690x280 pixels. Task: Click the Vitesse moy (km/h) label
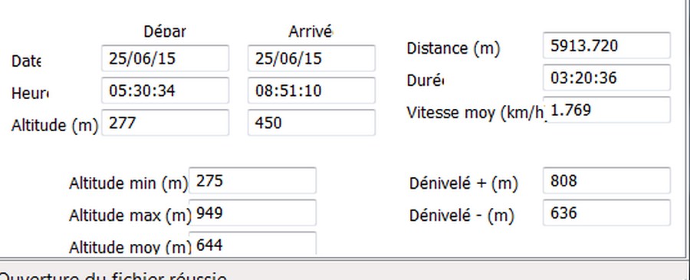(x=476, y=113)
